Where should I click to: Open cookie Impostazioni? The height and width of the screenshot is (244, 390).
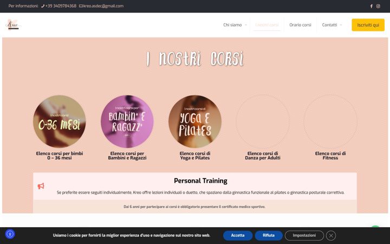(x=304, y=235)
